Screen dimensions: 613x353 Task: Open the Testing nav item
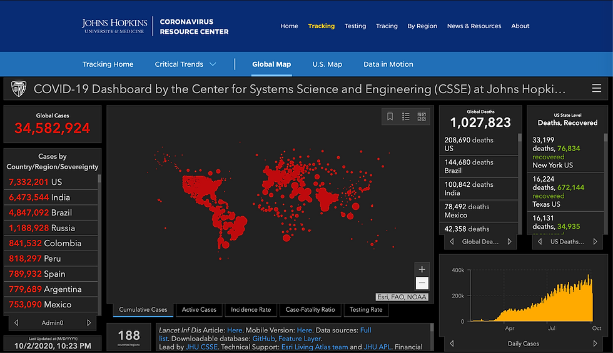click(355, 26)
